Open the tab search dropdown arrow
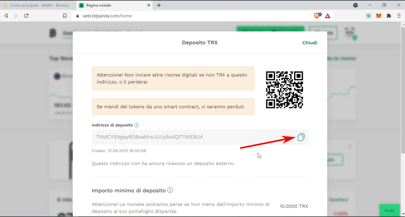This screenshot has height=217, width=405. point(356,5)
